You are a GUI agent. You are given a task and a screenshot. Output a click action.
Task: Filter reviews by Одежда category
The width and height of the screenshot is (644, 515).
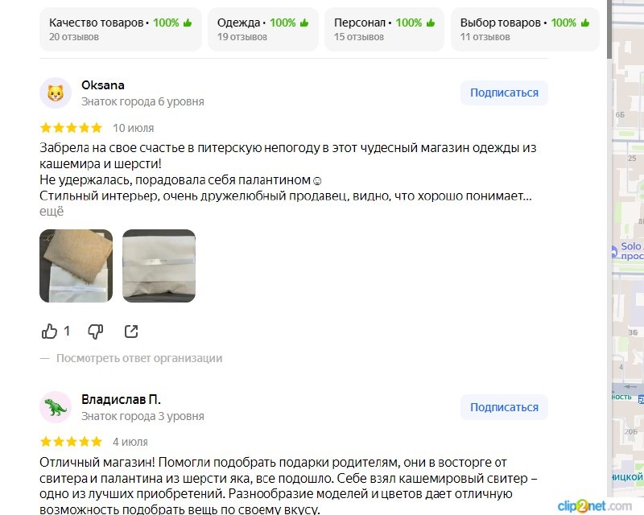click(x=263, y=29)
